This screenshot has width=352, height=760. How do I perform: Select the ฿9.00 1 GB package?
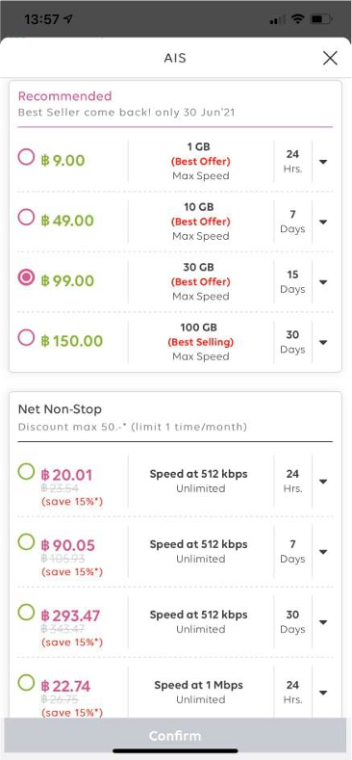click(26, 157)
